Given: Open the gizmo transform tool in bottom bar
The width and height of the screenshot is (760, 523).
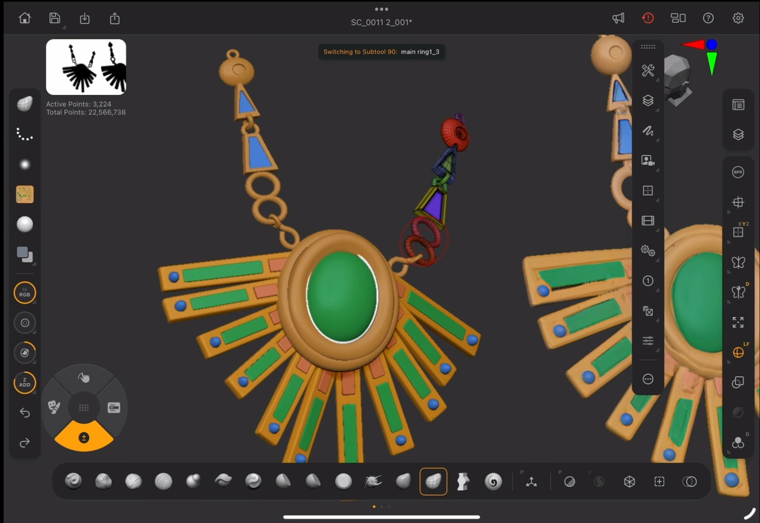Looking at the screenshot, I should (531, 482).
